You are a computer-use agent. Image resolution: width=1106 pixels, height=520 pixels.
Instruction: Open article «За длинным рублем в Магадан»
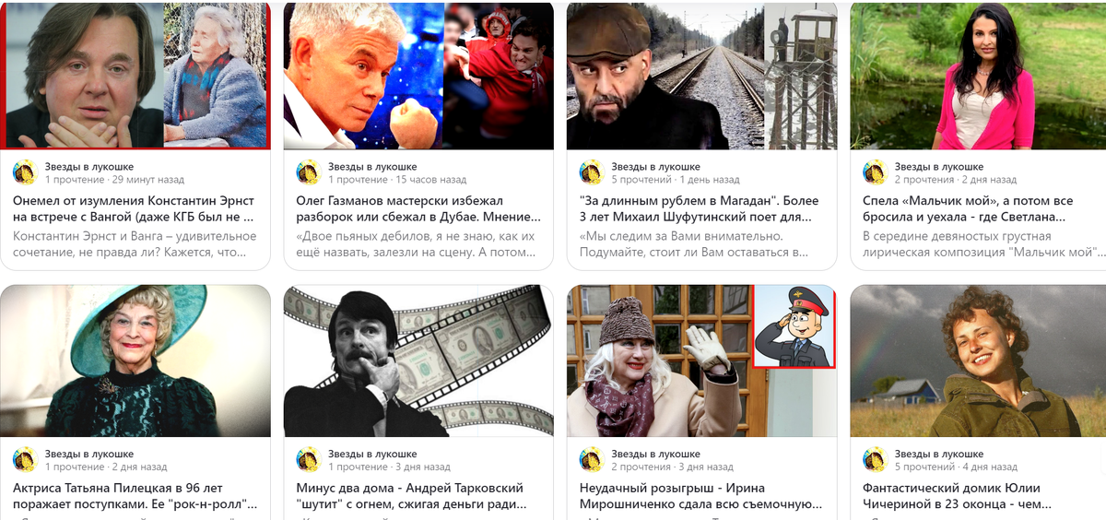point(699,209)
